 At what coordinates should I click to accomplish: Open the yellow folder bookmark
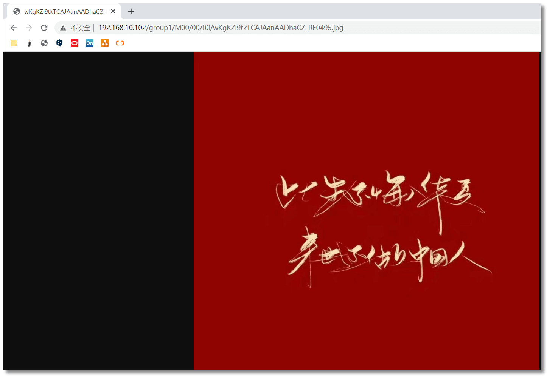(14, 43)
